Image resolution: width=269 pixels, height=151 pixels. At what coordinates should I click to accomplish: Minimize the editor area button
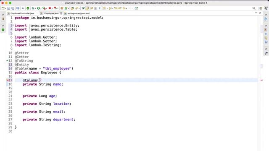(256, 13)
